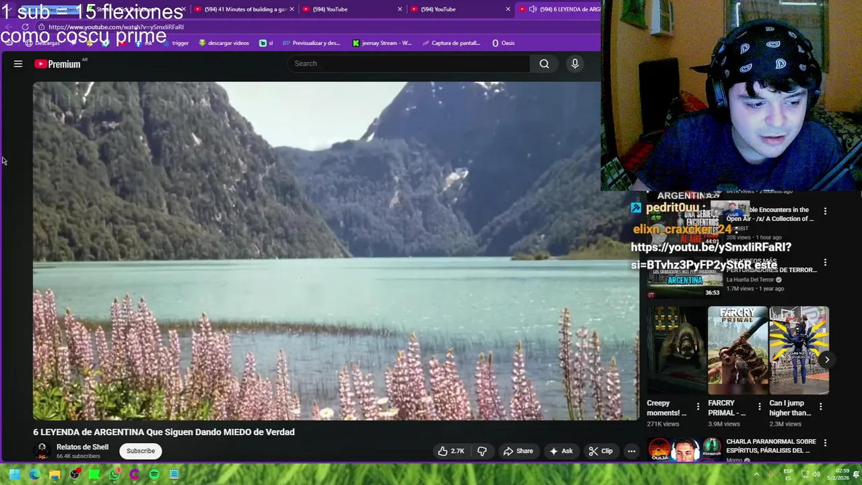Open Spotify from the taskbar

(x=154, y=474)
